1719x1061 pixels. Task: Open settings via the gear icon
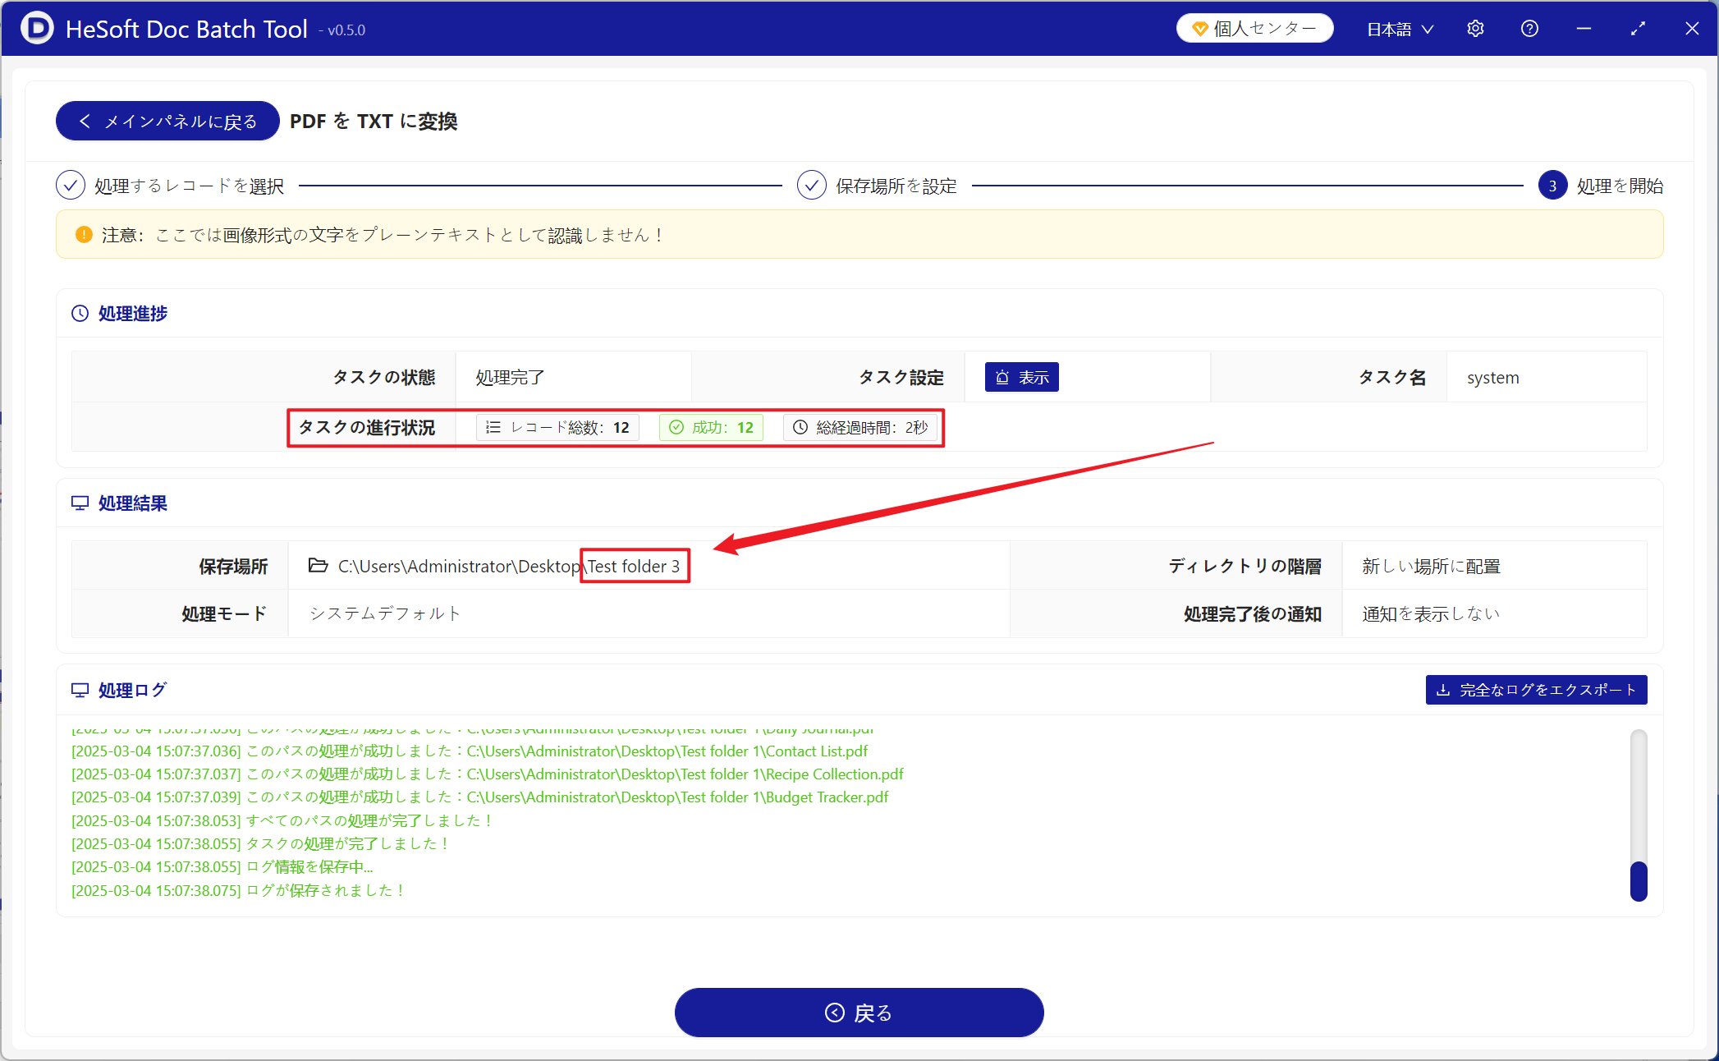click(x=1475, y=29)
